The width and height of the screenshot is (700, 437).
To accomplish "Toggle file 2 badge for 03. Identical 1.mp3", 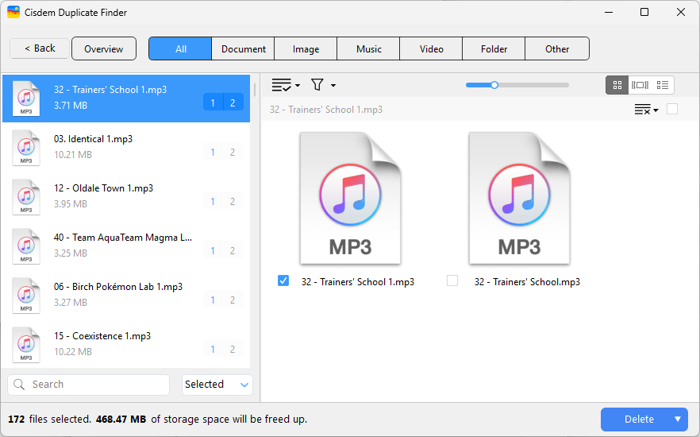I will [233, 152].
